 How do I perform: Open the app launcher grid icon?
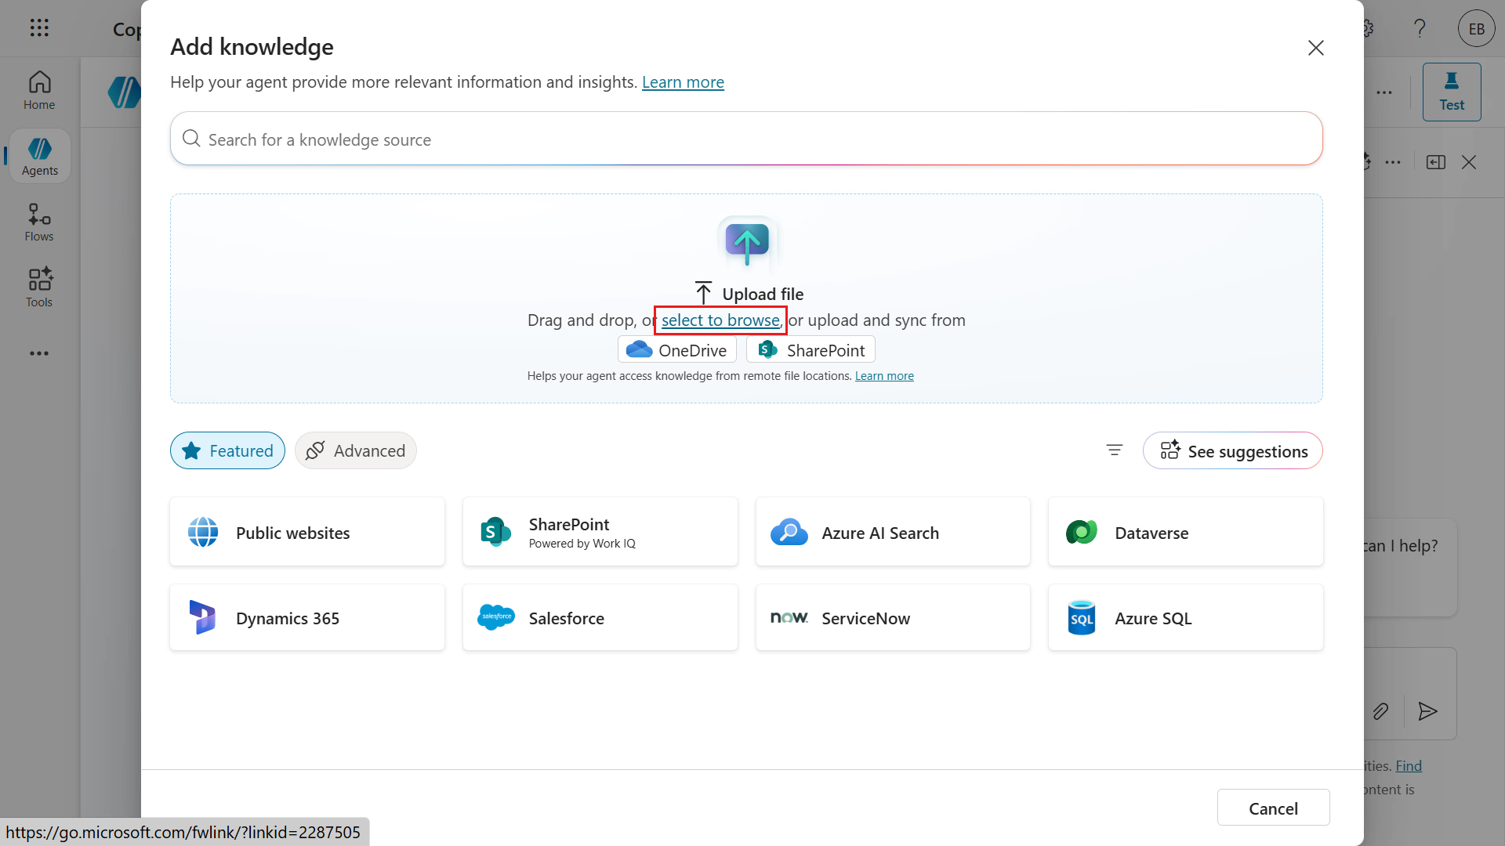pos(39,27)
